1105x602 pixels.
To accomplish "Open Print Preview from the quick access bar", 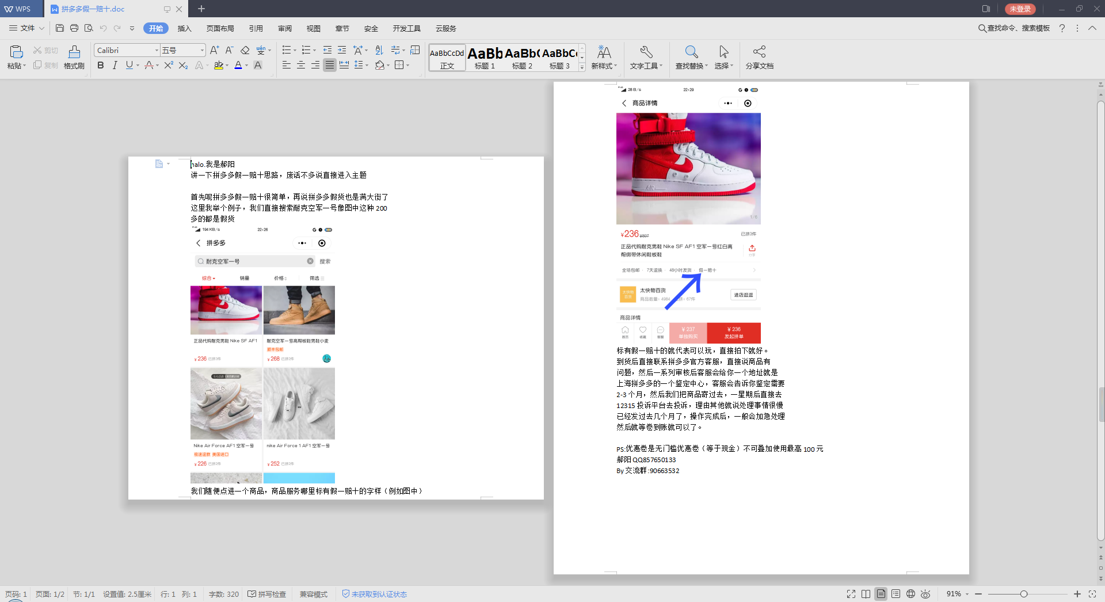I will [89, 28].
